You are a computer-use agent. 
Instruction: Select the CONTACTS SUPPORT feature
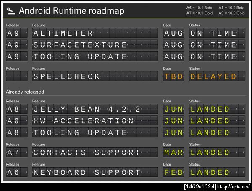pyautogui.click(x=95, y=152)
